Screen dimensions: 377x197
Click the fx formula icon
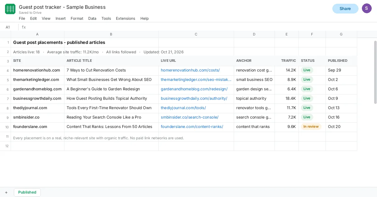[24, 27]
